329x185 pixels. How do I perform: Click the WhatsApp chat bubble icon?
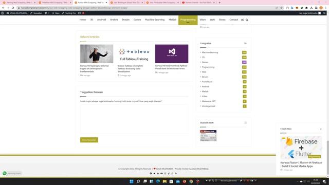coord(5,173)
